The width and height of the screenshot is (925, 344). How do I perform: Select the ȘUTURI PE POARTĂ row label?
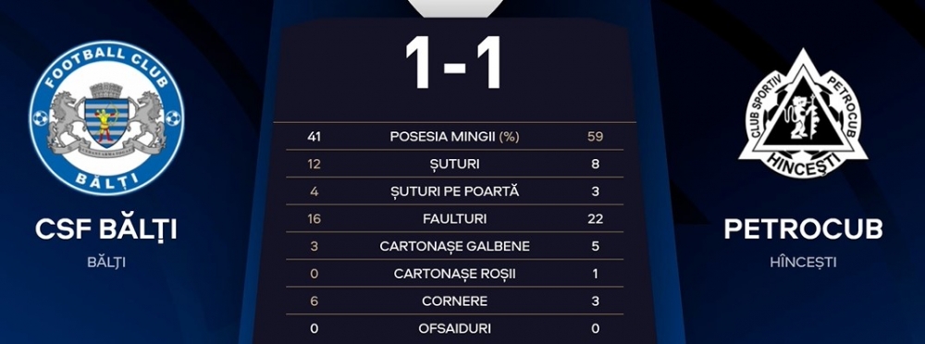(x=455, y=191)
